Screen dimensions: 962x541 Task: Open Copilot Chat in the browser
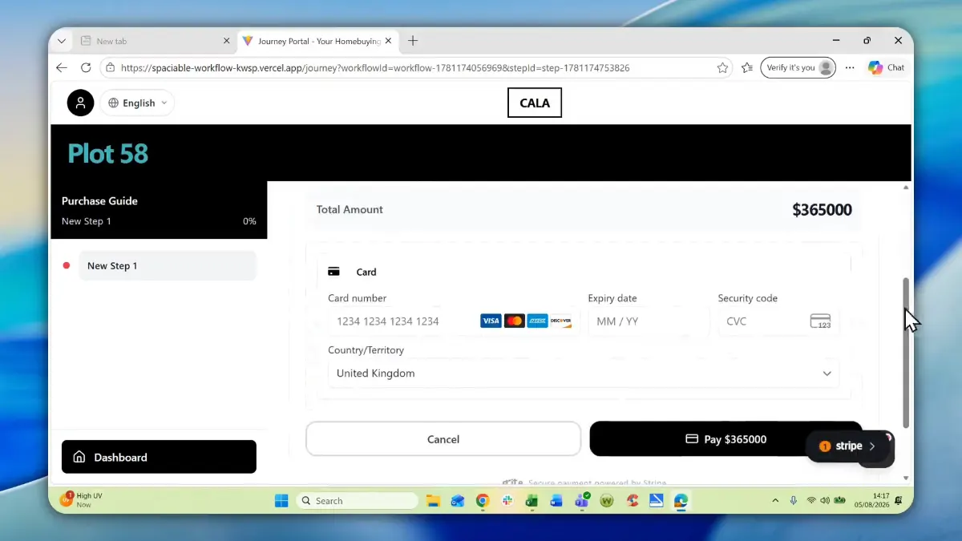coord(886,67)
